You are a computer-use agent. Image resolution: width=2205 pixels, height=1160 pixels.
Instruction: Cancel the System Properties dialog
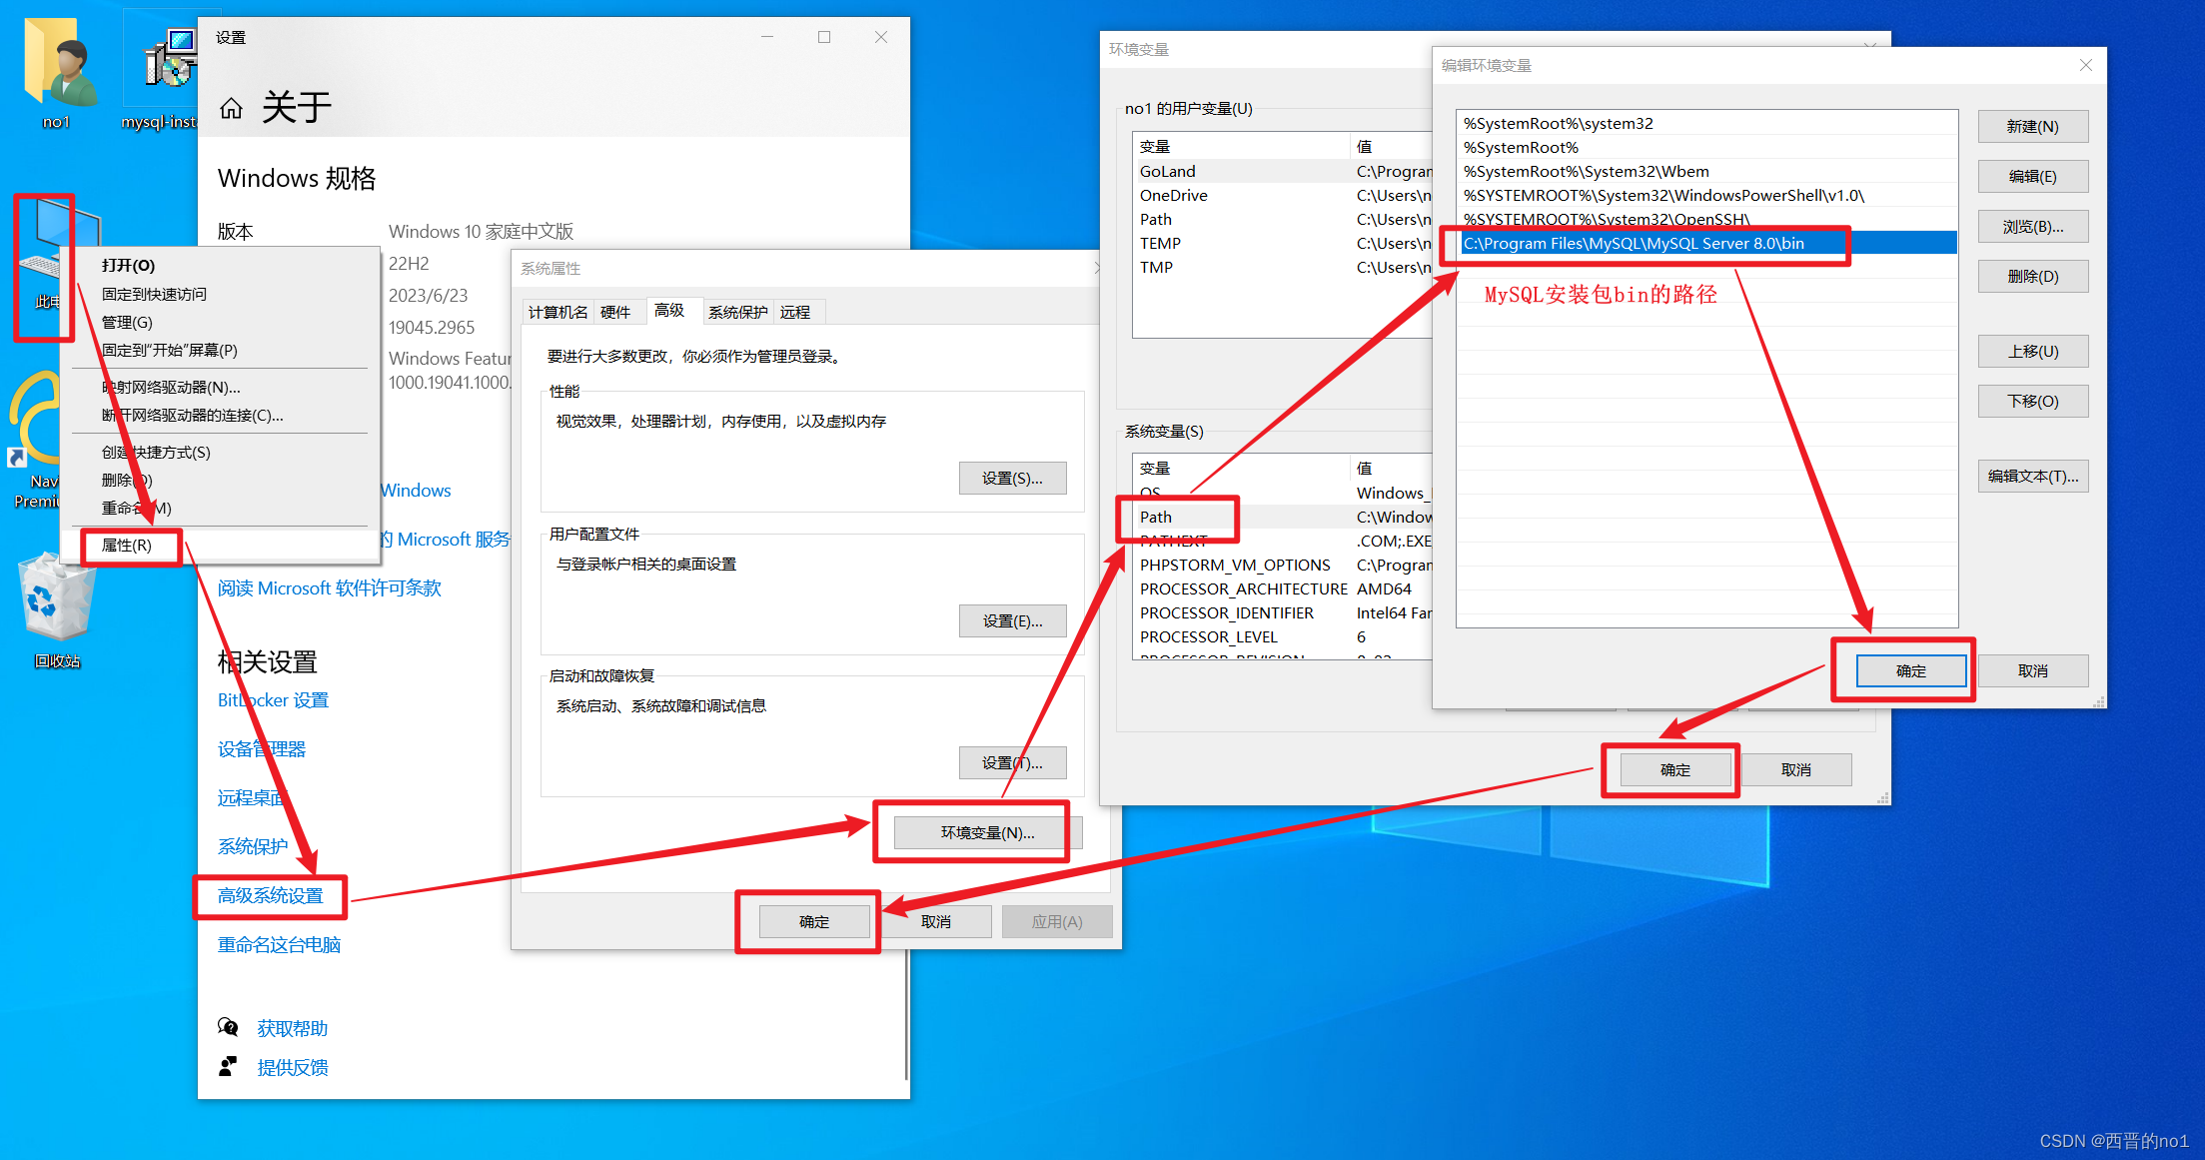pyautogui.click(x=936, y=921)
